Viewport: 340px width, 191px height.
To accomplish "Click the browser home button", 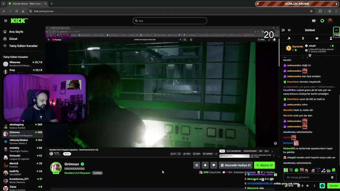I will pyautogui.click(x=23, y=11).
